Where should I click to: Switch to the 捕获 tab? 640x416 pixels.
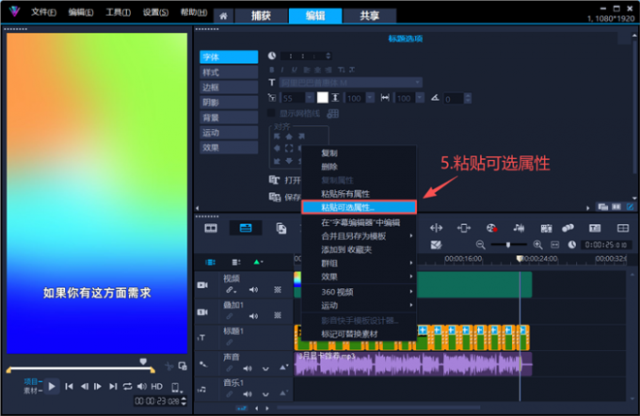(262, 16)
